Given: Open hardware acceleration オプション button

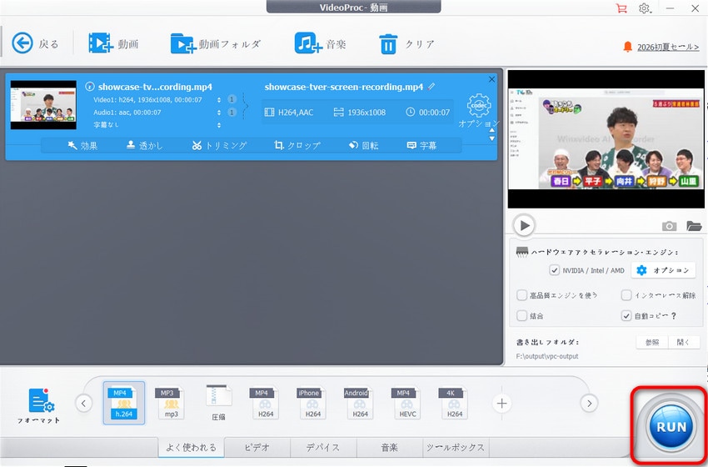Looking at the screenshot, I should pos(663,270).
